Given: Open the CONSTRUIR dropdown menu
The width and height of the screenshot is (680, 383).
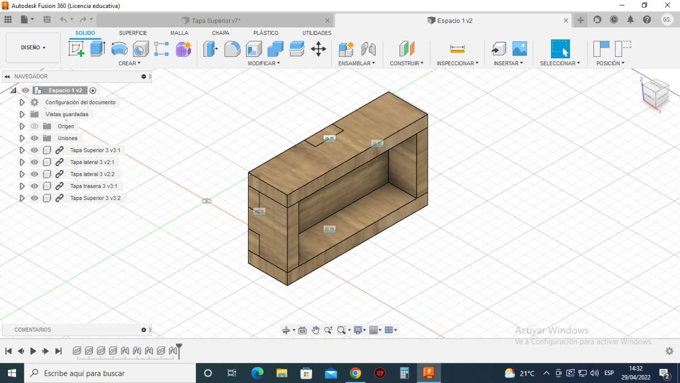Looking at the screenshot, I should click(406, 63).
